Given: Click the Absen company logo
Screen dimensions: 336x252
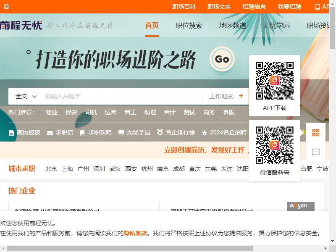Looking at the screenshot, I should 301,206.
